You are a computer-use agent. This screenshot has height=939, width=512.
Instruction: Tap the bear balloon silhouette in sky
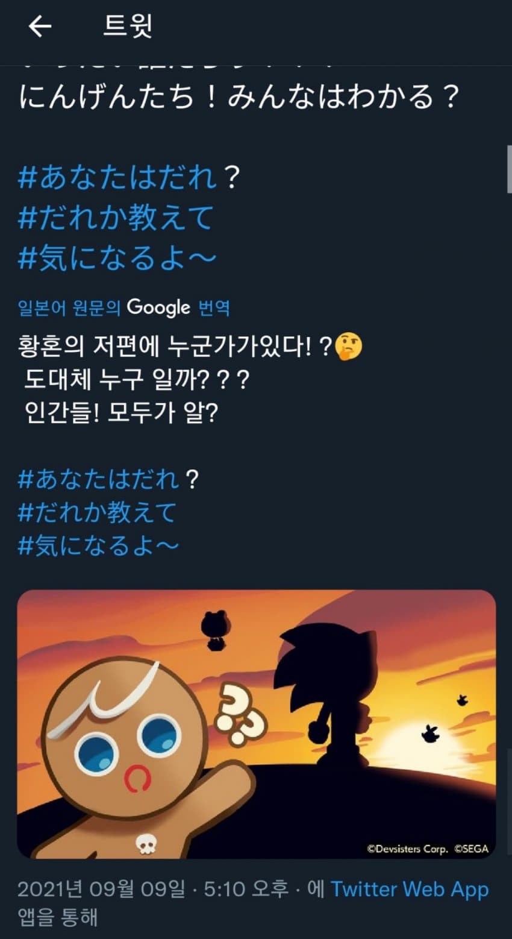[214, 630]
